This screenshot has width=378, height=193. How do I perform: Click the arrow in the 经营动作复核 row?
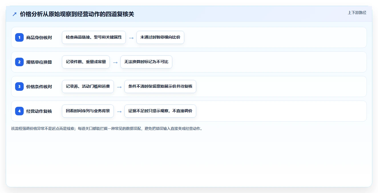click(119, 111)
